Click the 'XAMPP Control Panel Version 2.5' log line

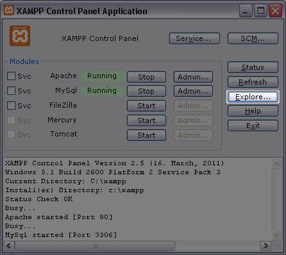[115, 163]
